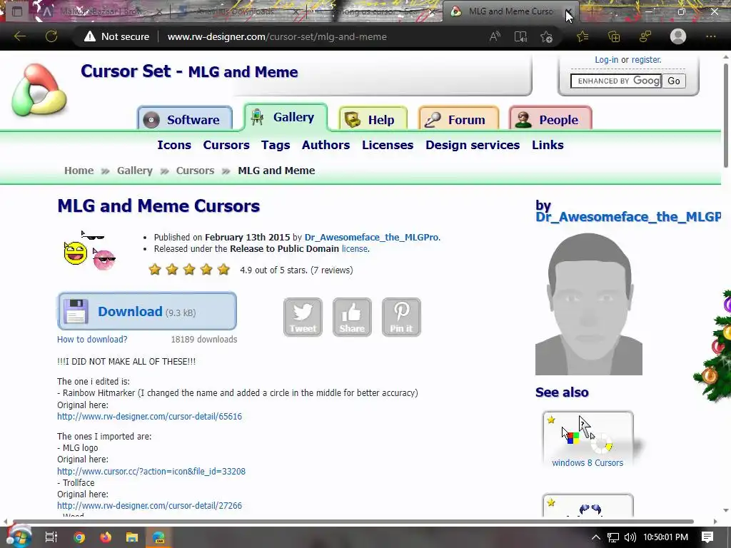Open File Explorer from the taskbar
Screen dimensions: 731x548
coord(132,537)
